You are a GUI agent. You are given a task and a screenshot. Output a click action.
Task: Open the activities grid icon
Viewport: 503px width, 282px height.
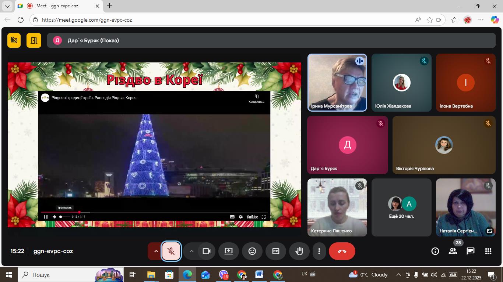[488, 251]
